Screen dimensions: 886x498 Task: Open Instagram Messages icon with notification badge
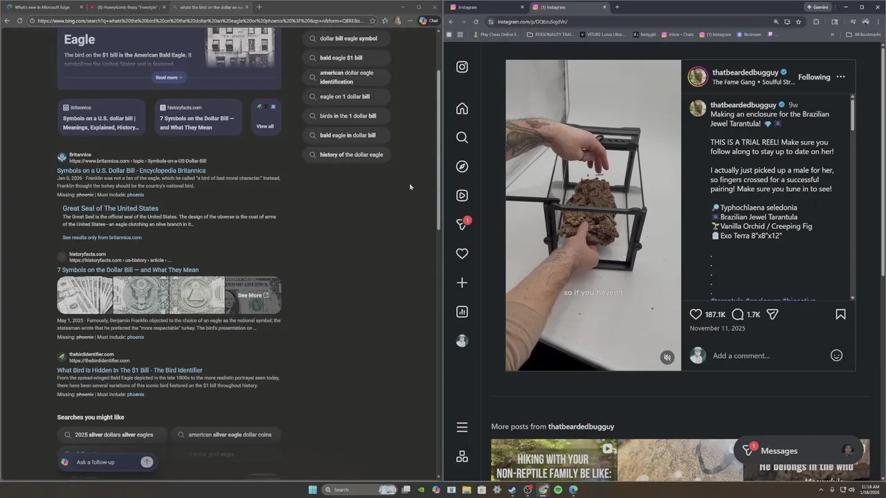click(462, 225)
